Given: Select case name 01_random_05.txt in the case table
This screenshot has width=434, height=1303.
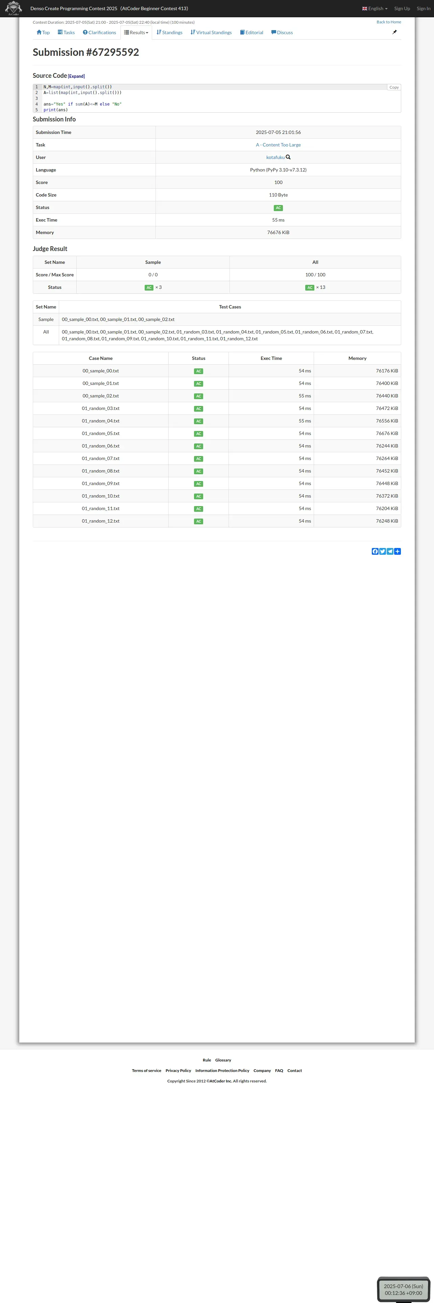Looking at the screenshot, I should coord(100,434).
